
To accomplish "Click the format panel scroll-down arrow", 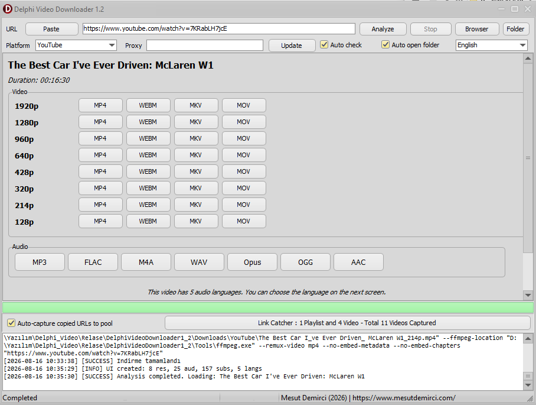I will pyautogui.click(x=528, y=295).
